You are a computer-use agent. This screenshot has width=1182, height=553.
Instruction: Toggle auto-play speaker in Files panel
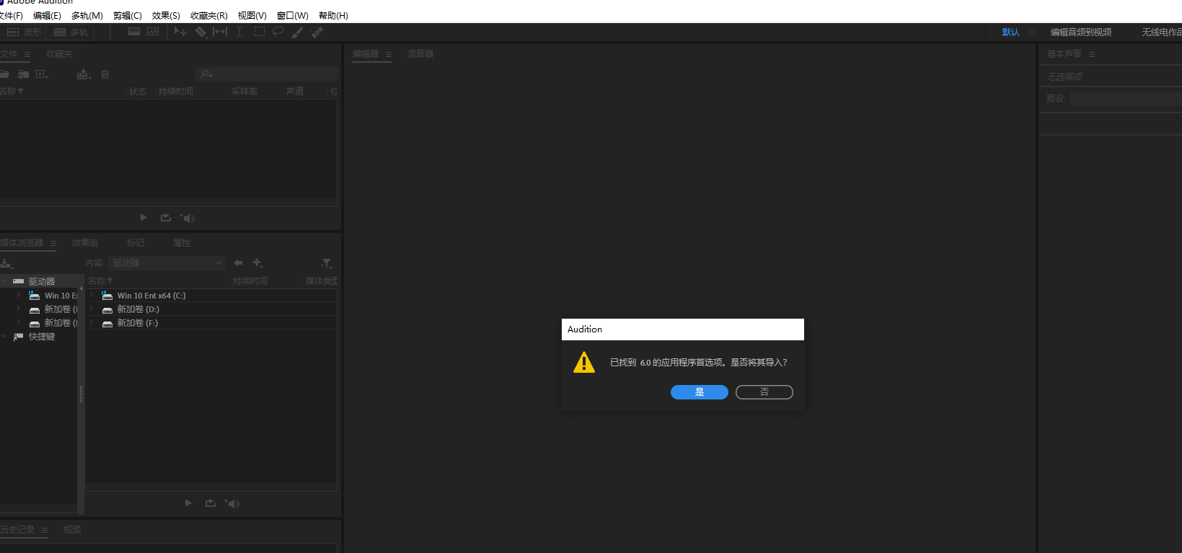coord(188,218)
